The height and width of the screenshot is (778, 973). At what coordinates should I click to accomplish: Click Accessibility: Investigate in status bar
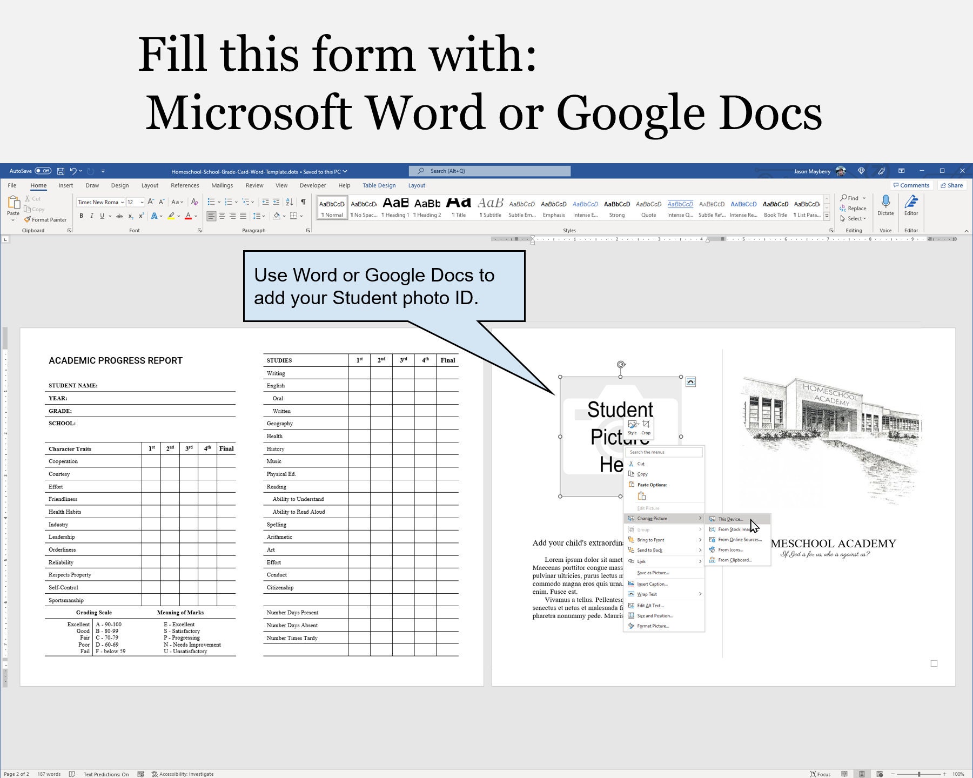(x=183, y=774)
